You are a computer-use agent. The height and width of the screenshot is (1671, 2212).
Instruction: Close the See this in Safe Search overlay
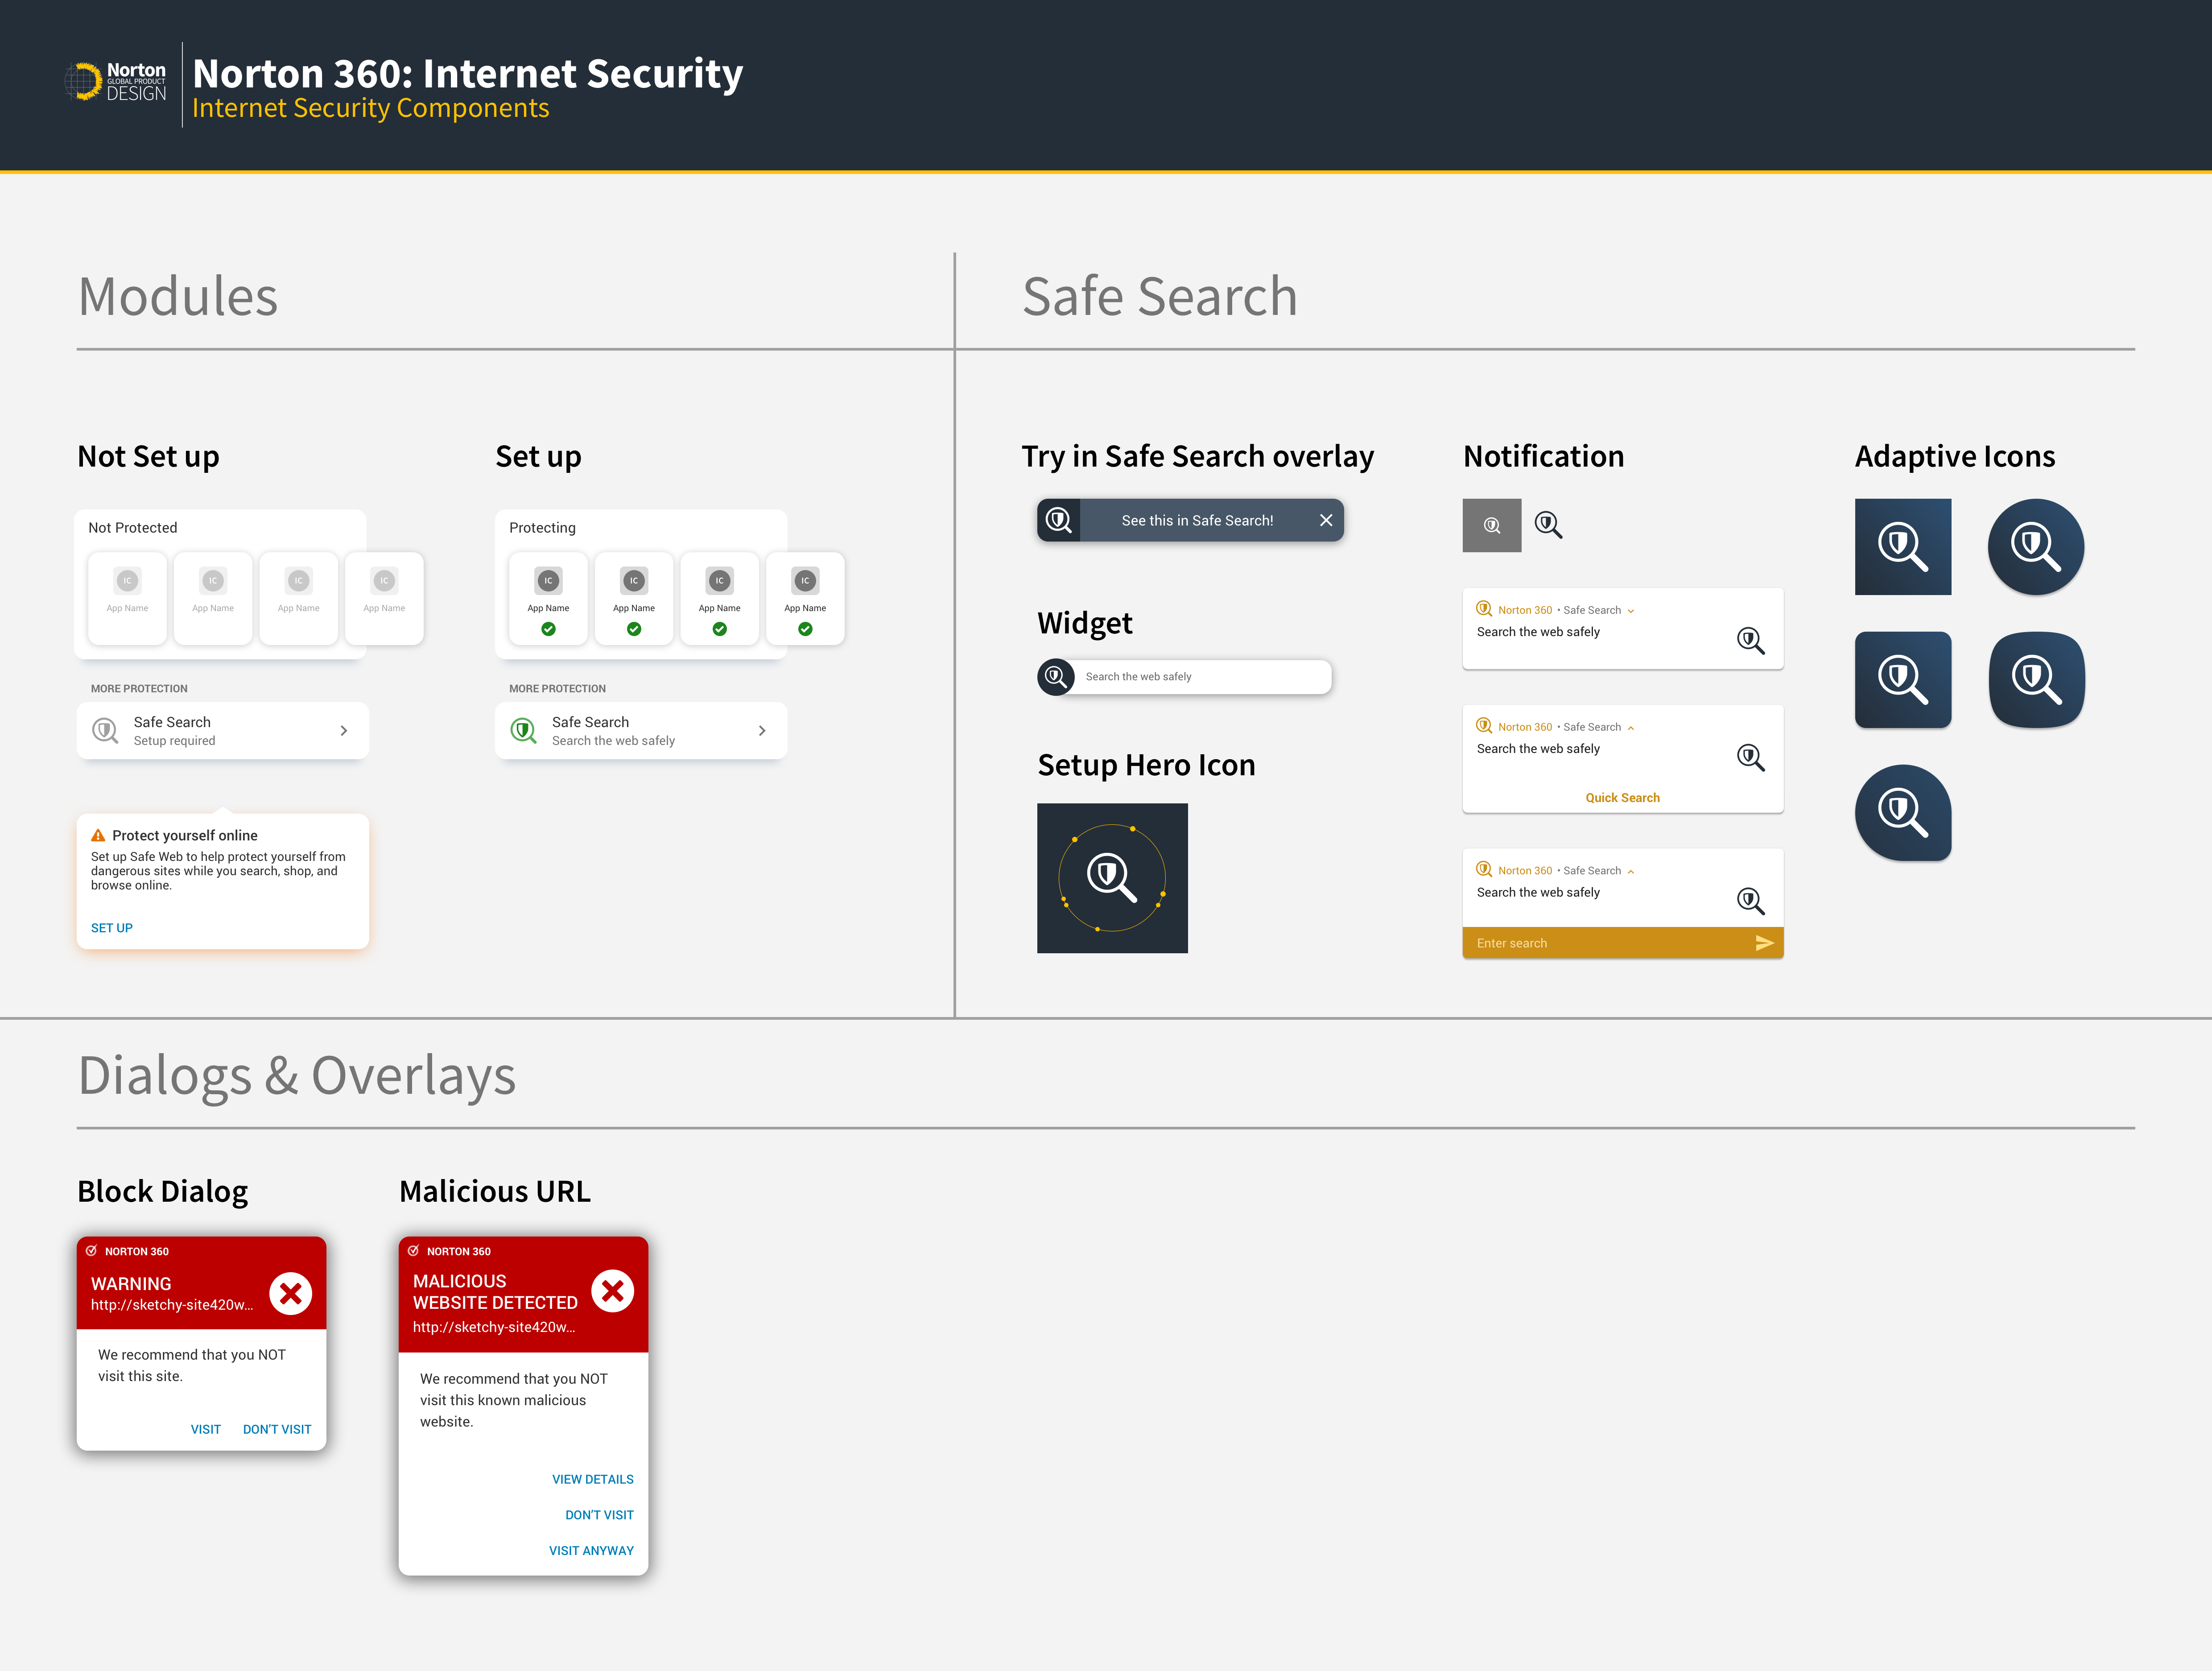click(1325, 520)
